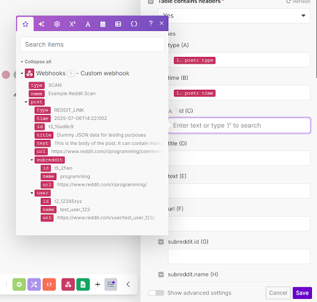This screenshot has height=302, width=317.
Task: Insert the subreddit url pill
Action: tap(47, 184)
